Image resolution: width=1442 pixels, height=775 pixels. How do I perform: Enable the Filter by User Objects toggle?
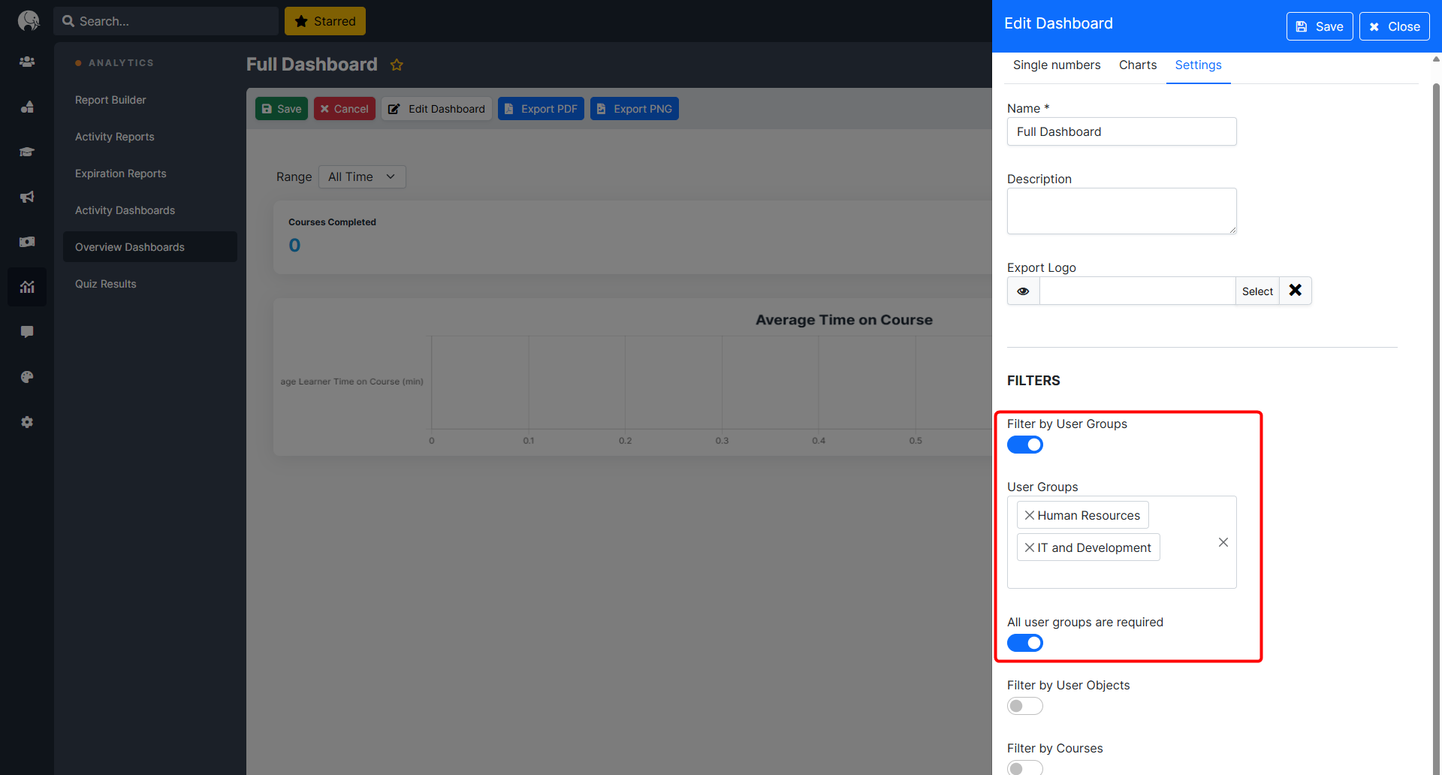[x=1024, y=706]
